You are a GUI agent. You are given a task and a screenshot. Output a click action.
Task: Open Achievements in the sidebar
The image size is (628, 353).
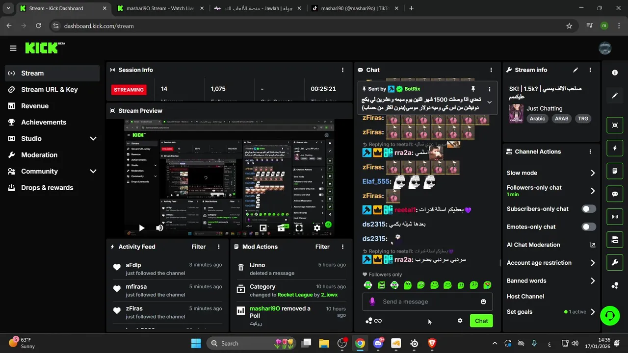click(x=52, y=122)
